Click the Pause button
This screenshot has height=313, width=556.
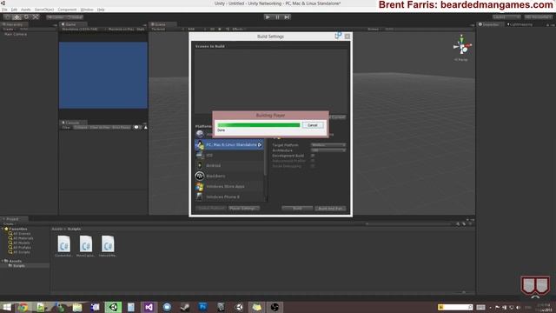(277, 17)
